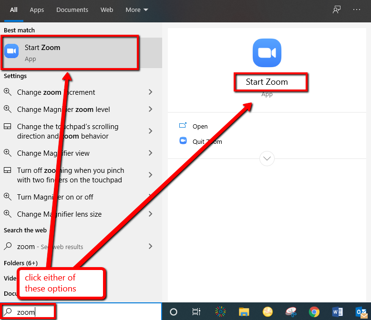Click the Task View taskbar icon
Viewport: 371px width, 320px height.
(x=196, y=312)
